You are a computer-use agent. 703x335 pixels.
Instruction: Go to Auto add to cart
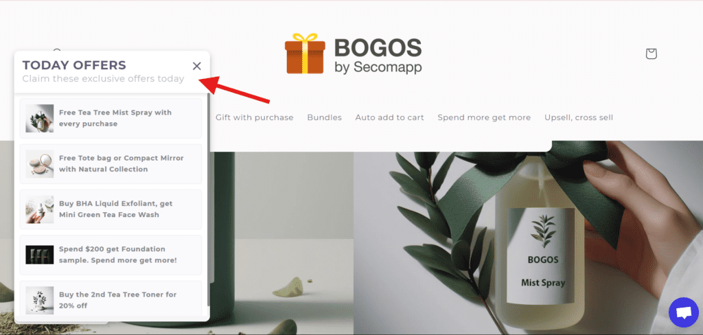coord(390,117)
